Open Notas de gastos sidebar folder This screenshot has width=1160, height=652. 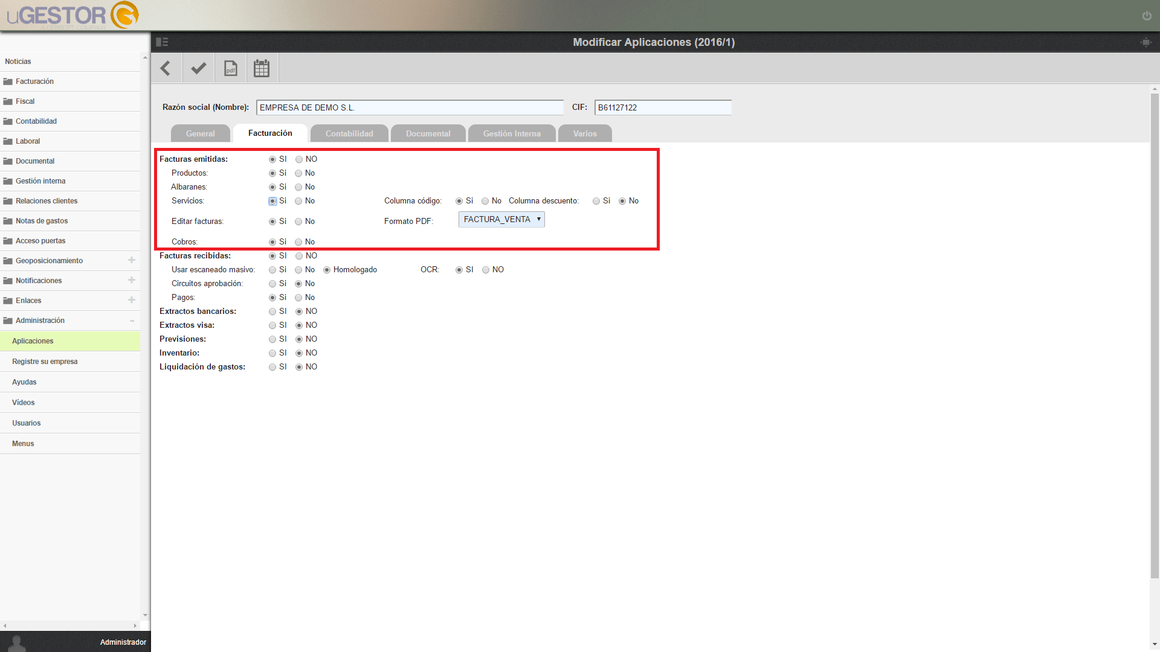70,221
